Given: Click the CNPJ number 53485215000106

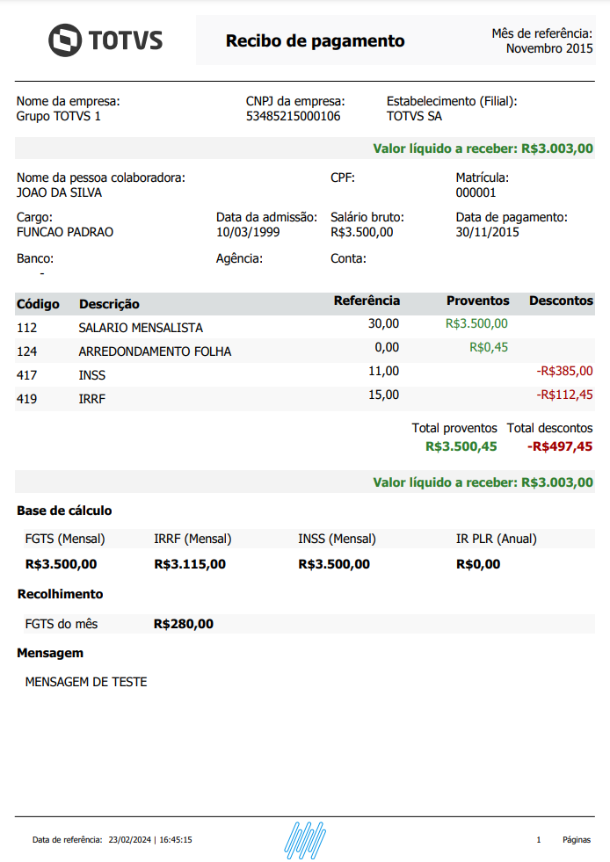Looking at the screenshot, I should pos(293,116).
